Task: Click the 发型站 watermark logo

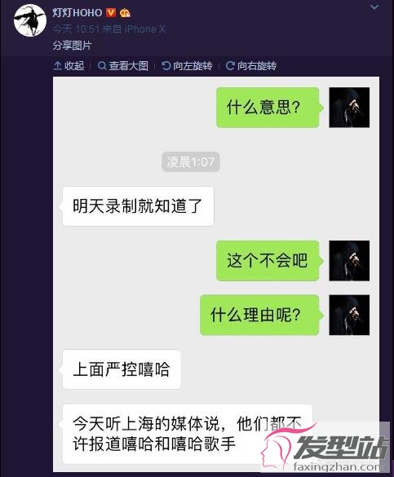Action: (324, 447)
